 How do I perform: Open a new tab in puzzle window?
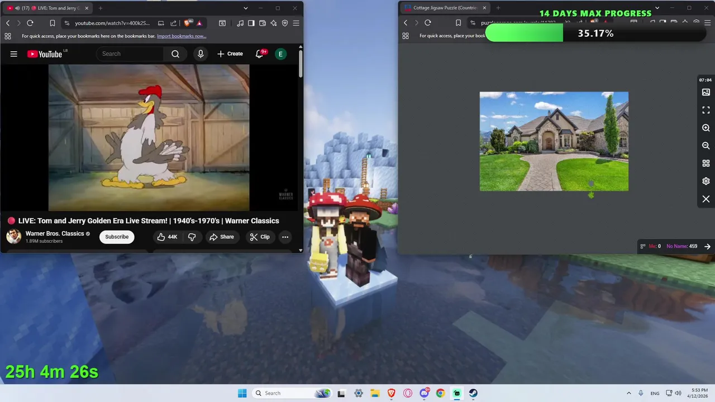[x=498, y=8]
